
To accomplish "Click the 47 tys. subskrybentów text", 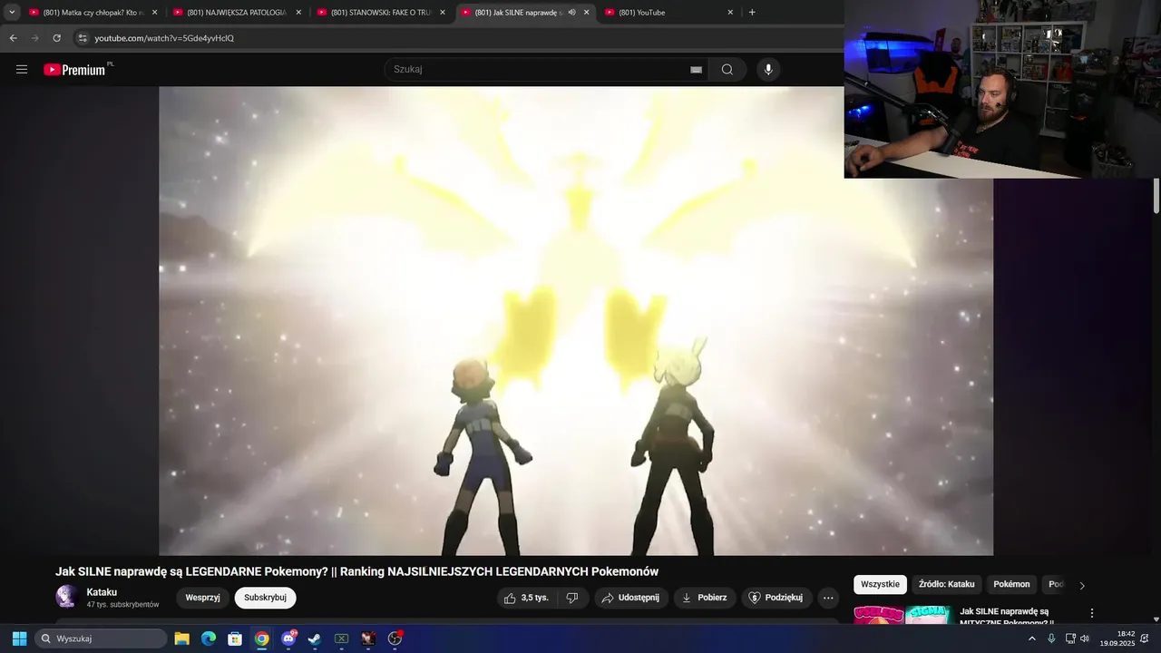I will (x=122, y=605).
